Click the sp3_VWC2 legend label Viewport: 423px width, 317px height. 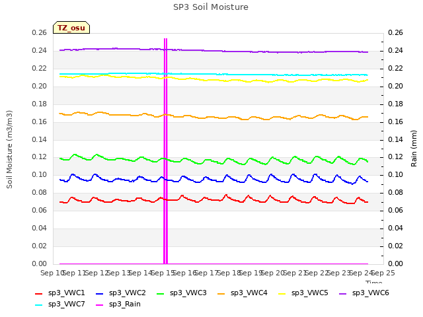click(128, 293)
